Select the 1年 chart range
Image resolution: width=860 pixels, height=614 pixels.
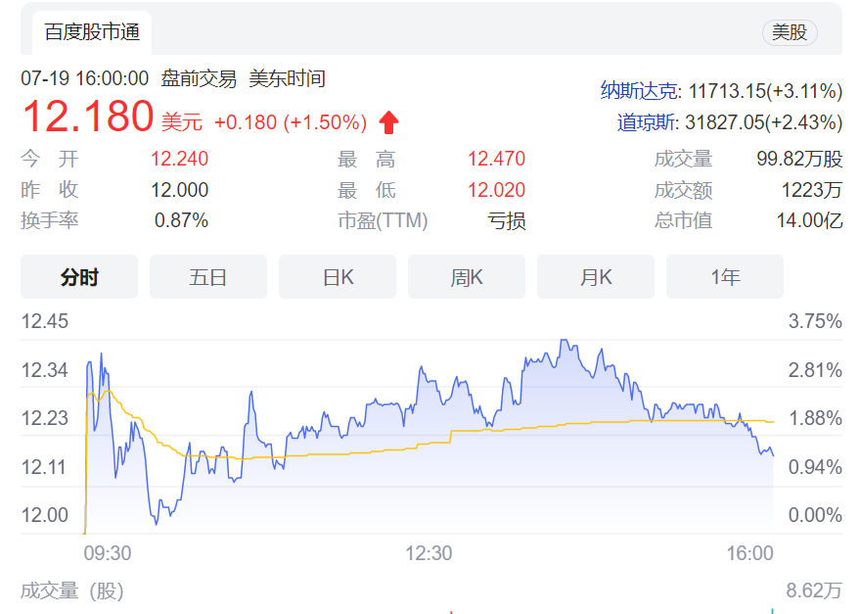click(725, 277)
